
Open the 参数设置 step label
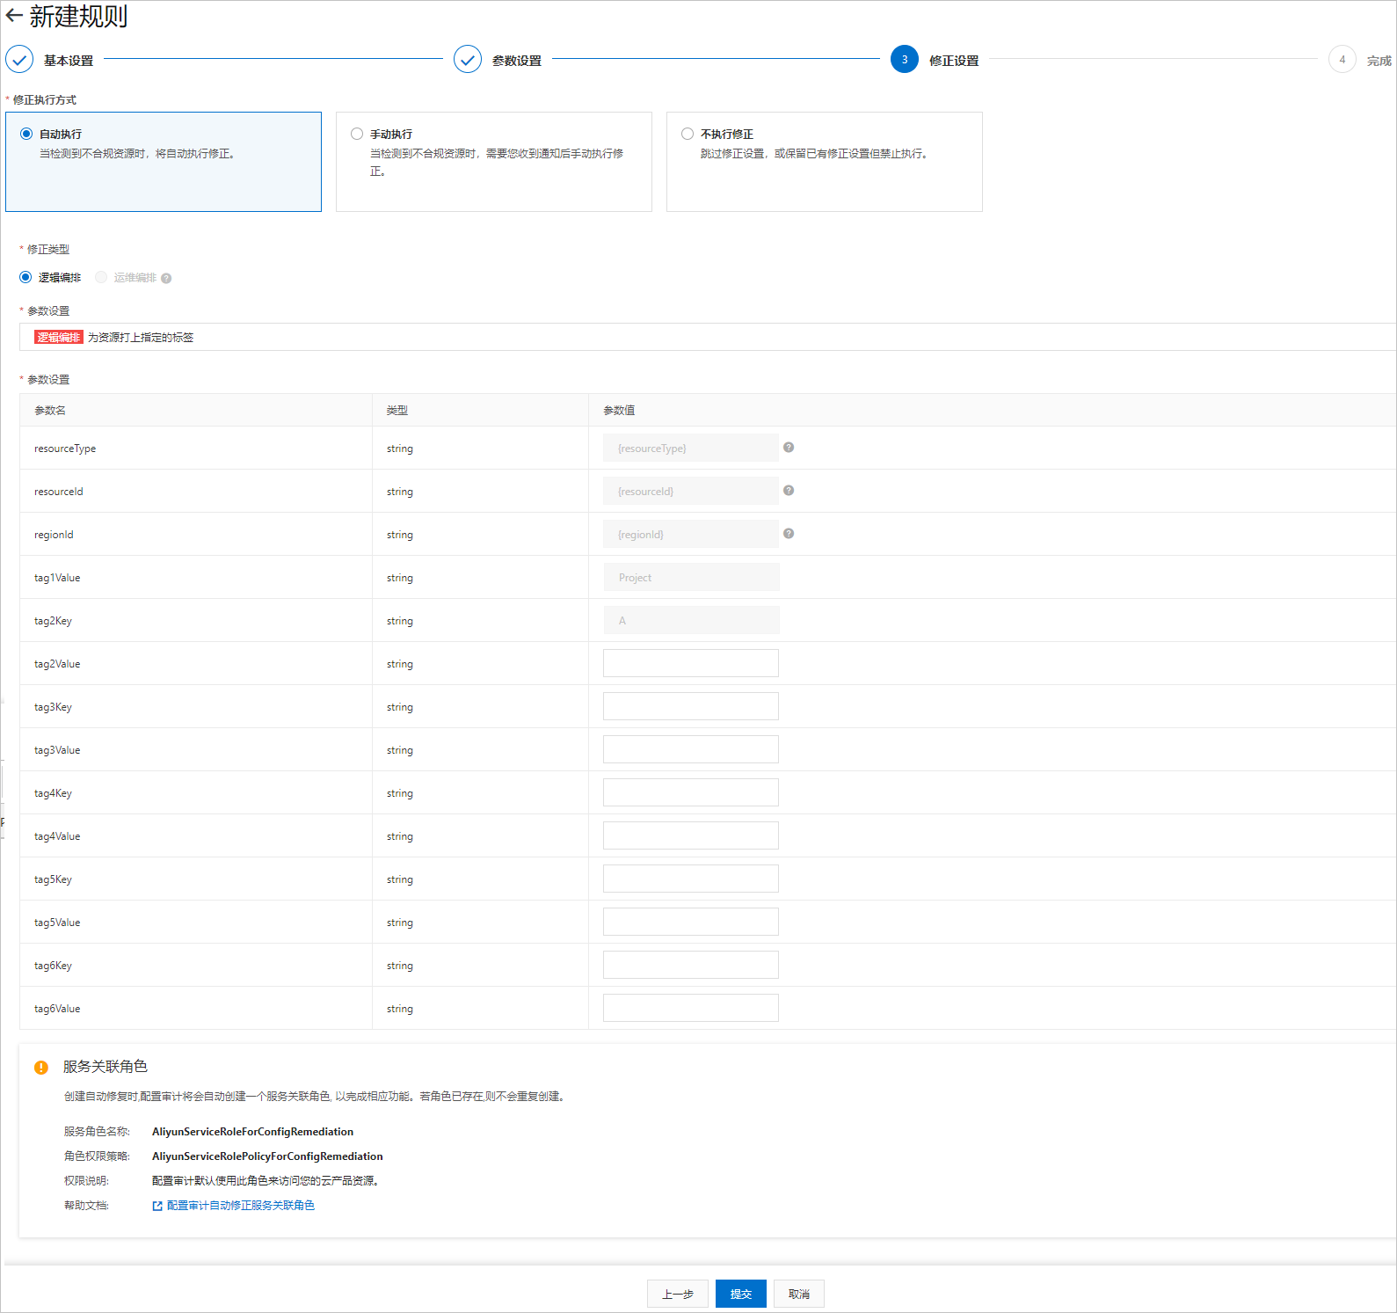(x=517, y=61)
